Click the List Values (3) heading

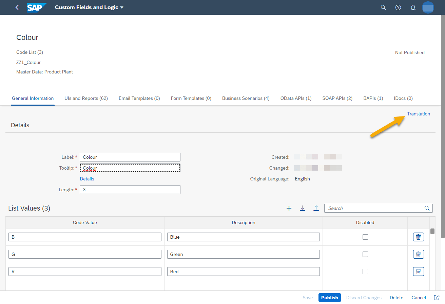tap(29, 208)
